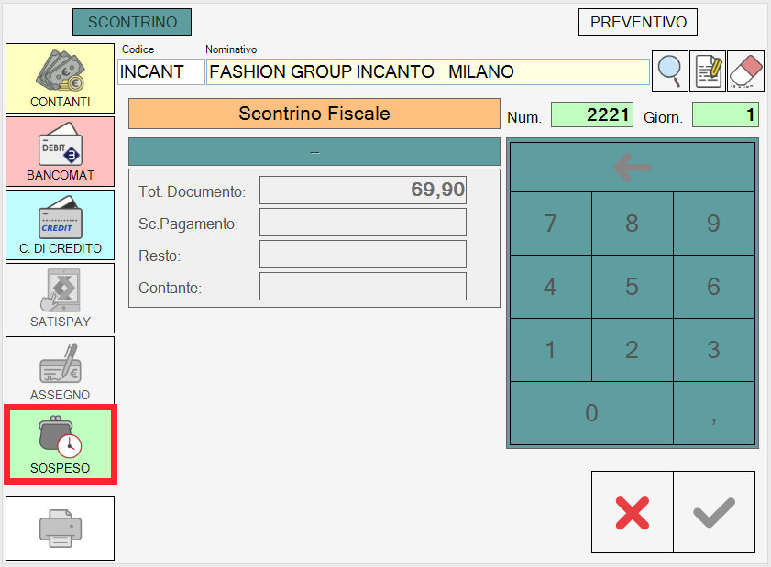This screenshot has width=771, height=567.
Task: Clear customer with the eraser icon
Action: point(746,71)
